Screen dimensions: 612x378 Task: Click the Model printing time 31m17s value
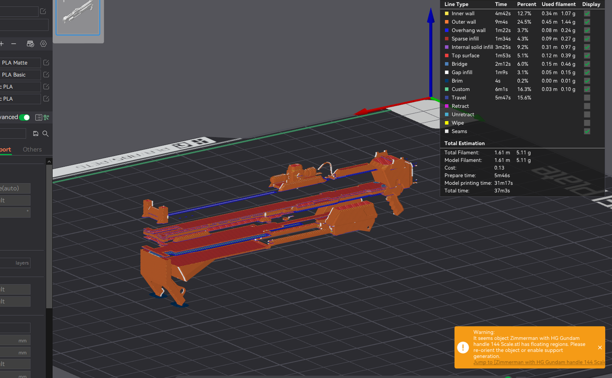pos(503,183)
